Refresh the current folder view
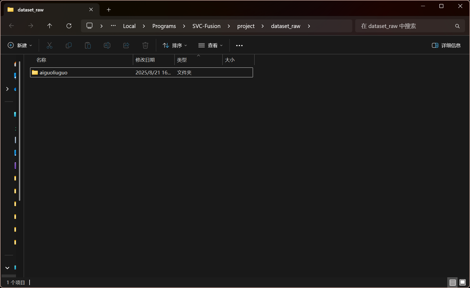This screenshot has height=288, width=470. pos(69,26)
